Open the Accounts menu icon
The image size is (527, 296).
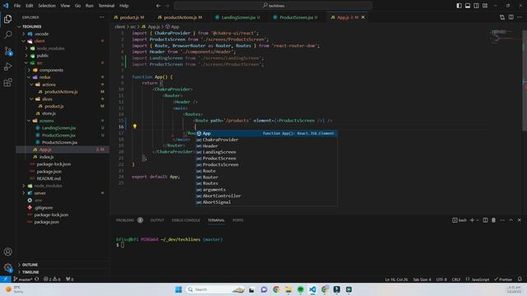(x=7, y=252)
